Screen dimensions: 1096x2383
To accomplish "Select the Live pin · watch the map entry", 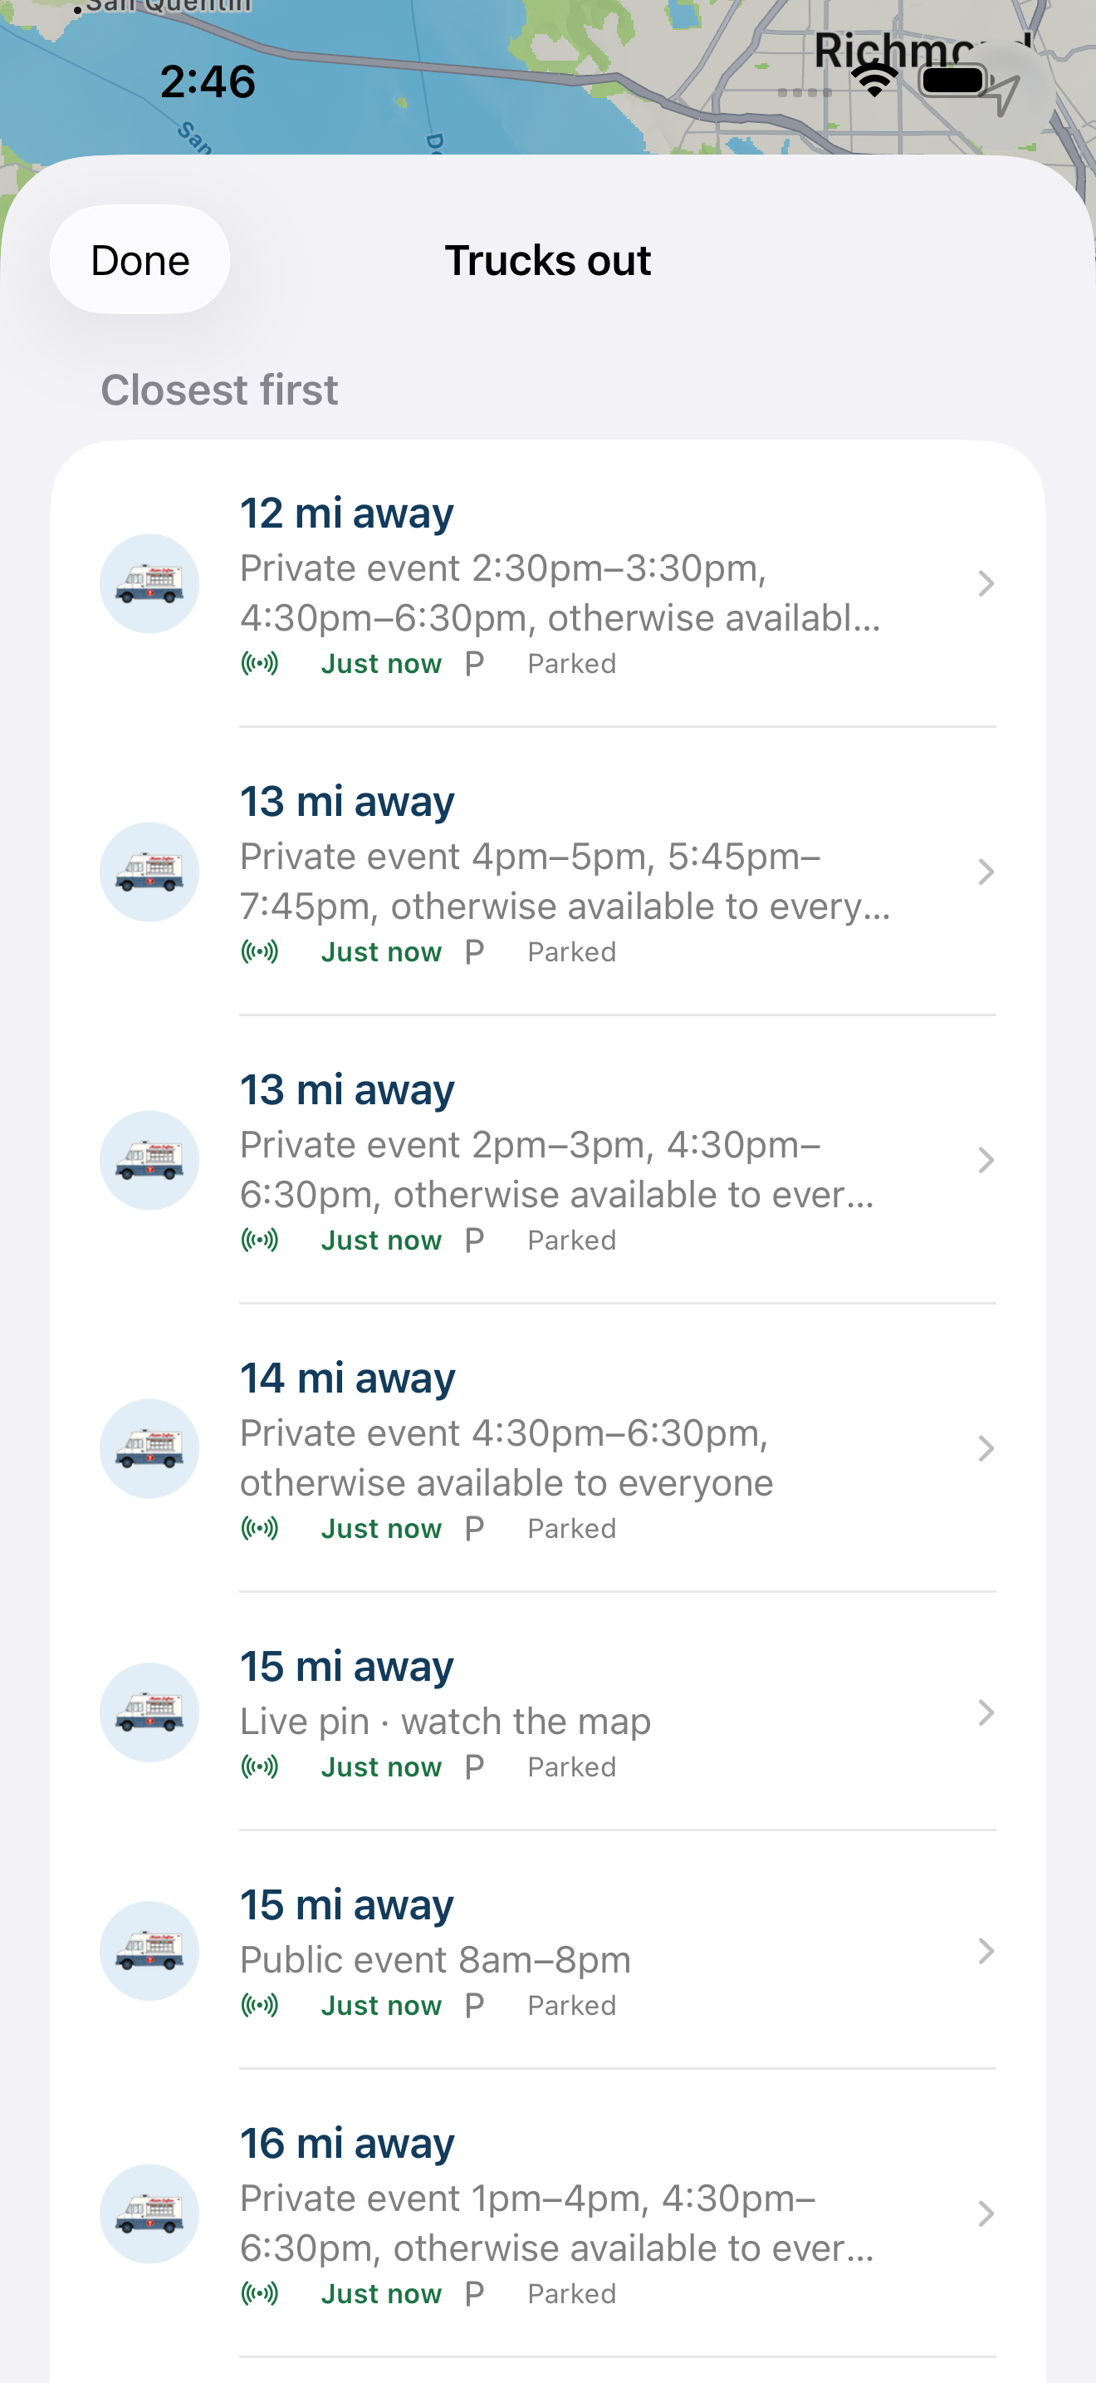I will click(x=548, y=1712).
